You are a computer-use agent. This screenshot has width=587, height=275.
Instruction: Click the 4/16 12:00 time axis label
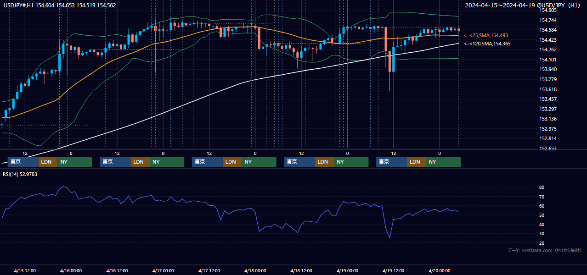pyautogui.click(x=117, y=271)
